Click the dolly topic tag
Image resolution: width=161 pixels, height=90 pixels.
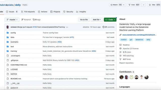(x=148, y=39)
